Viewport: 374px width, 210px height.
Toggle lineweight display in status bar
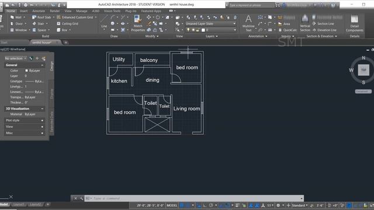(237, 205)
